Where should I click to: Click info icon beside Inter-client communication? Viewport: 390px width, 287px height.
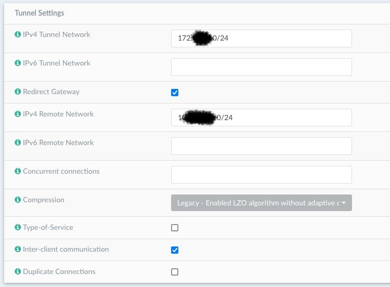(x=18, y=250)
